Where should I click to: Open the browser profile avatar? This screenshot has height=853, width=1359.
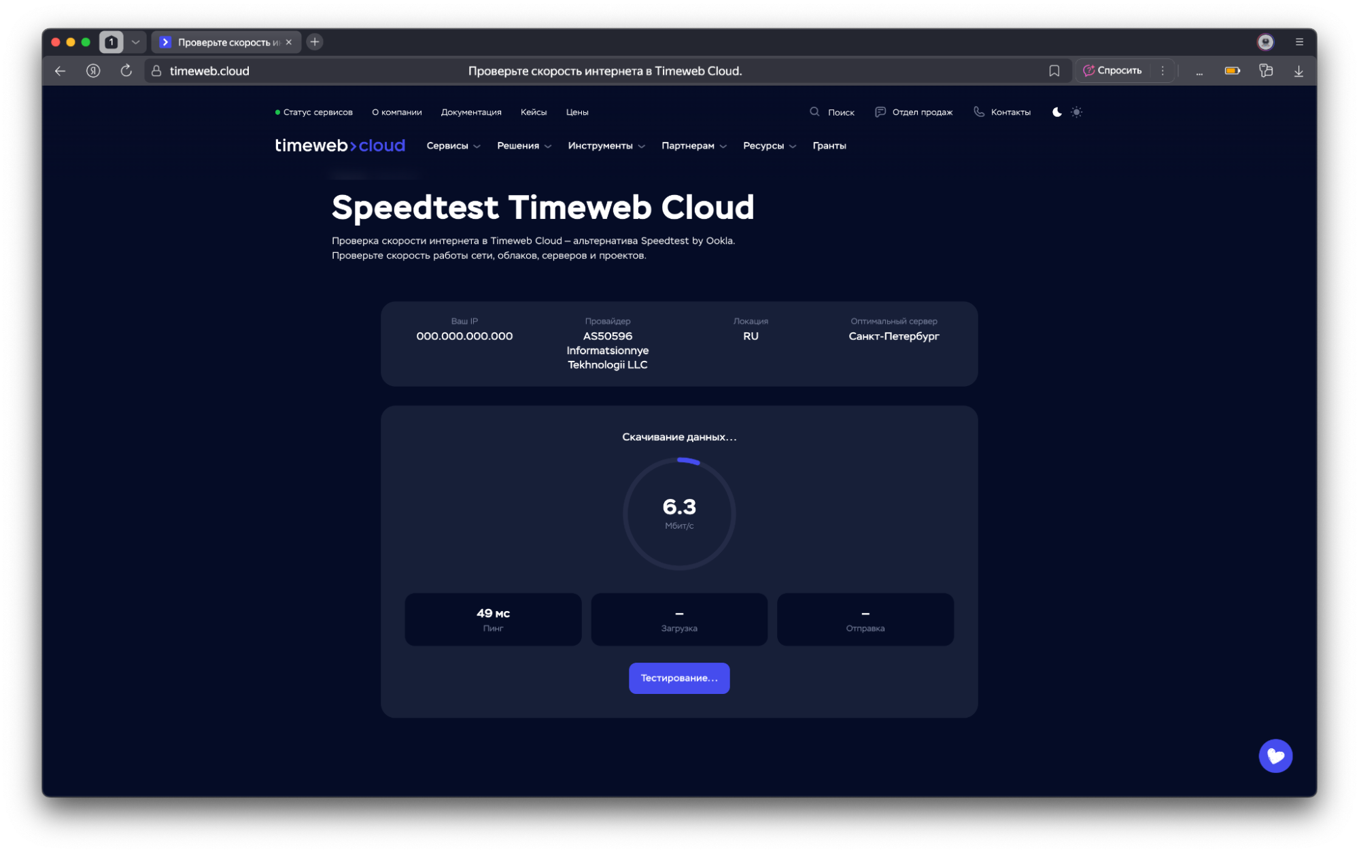tap(1265, 42)
